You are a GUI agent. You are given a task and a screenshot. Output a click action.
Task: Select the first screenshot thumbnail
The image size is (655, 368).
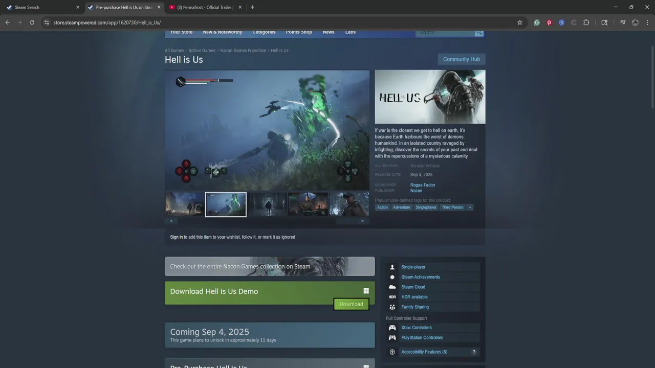tap(184, 204)
